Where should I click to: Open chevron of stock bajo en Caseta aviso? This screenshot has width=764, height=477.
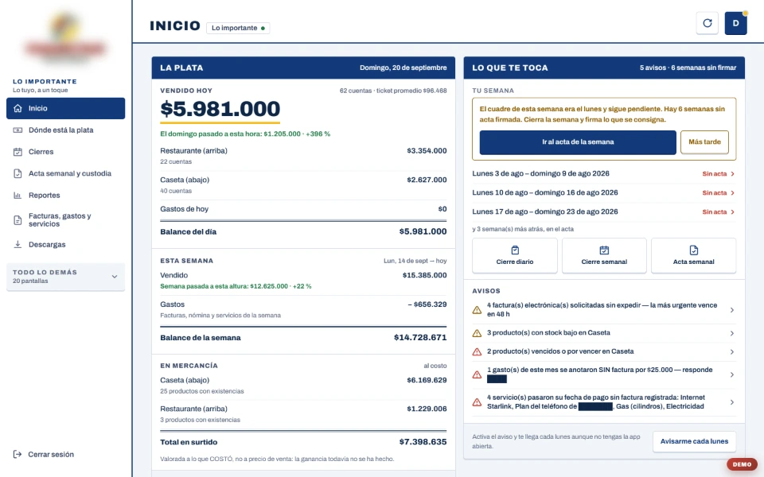(732, 333)
